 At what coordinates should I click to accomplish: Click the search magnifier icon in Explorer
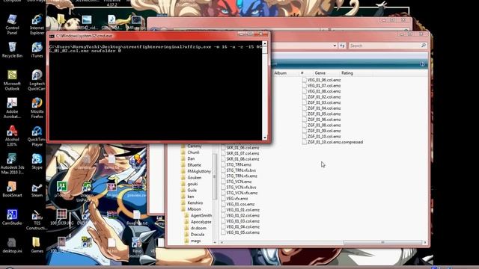424,46
